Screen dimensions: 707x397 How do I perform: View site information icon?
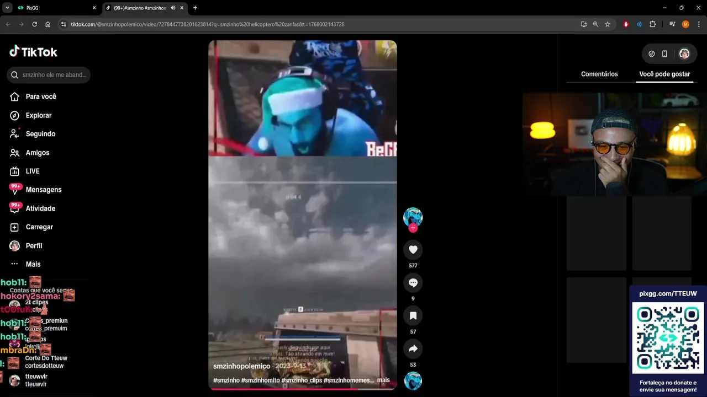[x=64, y=24]
